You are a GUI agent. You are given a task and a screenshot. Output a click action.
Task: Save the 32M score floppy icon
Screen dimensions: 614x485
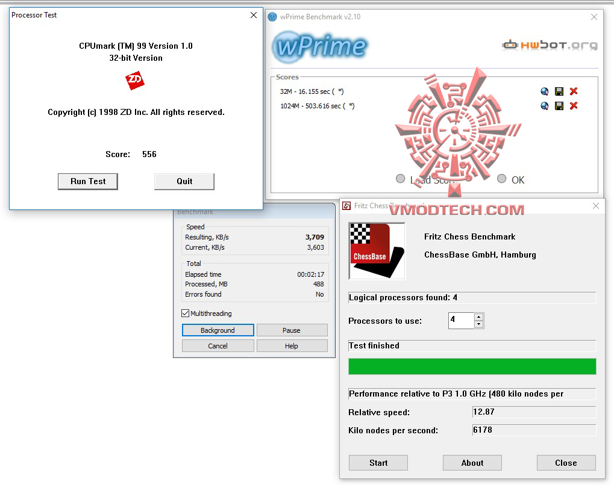pos(559,91)
